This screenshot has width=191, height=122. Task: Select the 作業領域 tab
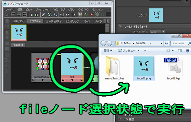[18, 45]
